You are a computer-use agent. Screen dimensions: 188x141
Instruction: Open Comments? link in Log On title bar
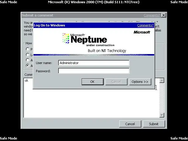145,25
